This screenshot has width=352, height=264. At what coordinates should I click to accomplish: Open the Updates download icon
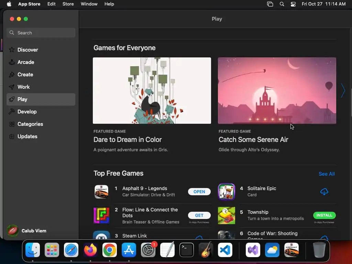pyautogui.click(x=12, y=136)
